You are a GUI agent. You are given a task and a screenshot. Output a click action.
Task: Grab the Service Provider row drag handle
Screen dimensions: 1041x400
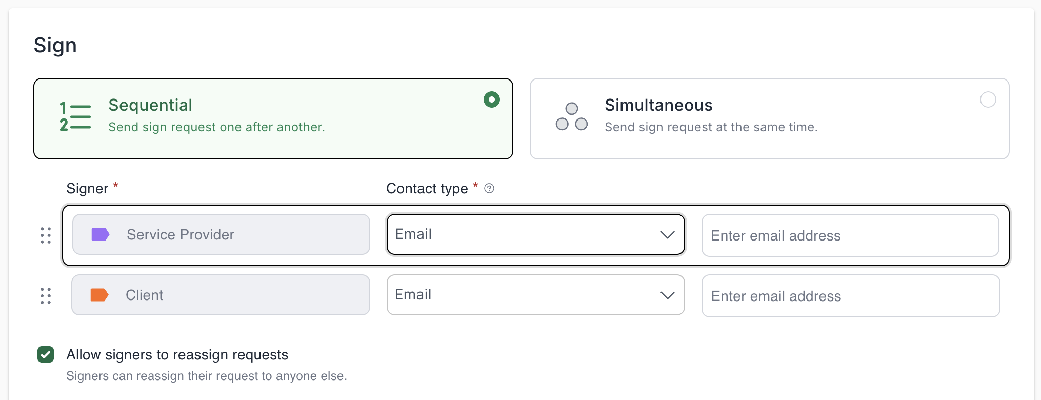(46, 235)
